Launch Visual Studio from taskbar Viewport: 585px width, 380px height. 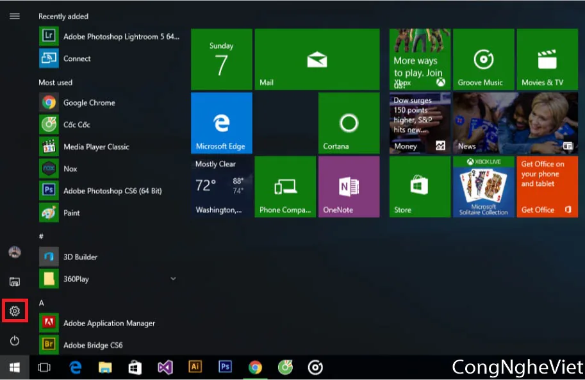[165, 367]
